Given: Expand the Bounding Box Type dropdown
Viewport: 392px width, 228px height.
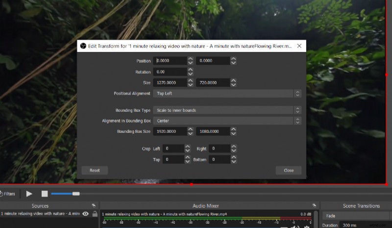Looking at the screenshot, I should [226, 110].
